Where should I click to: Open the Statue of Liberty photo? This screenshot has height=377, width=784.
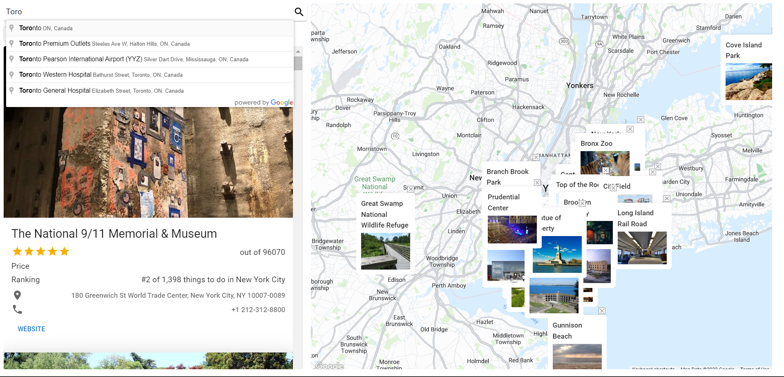pyautogui.click(x=557, y=254)
